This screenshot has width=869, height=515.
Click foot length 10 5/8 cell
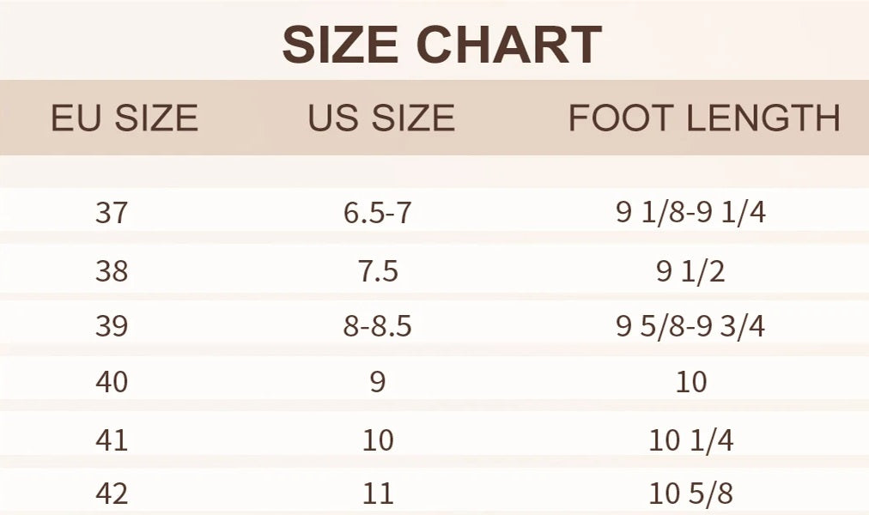[x=690, y=494]
